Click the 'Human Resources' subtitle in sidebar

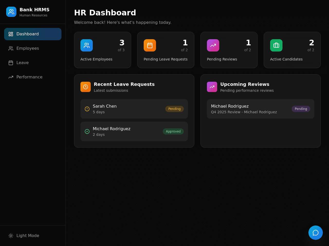point(33,15)
